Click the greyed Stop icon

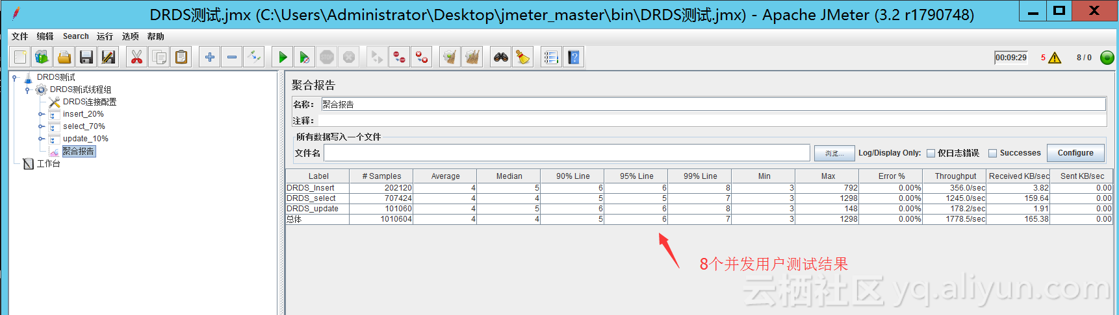pyautogui.click(x=327, y=57)
